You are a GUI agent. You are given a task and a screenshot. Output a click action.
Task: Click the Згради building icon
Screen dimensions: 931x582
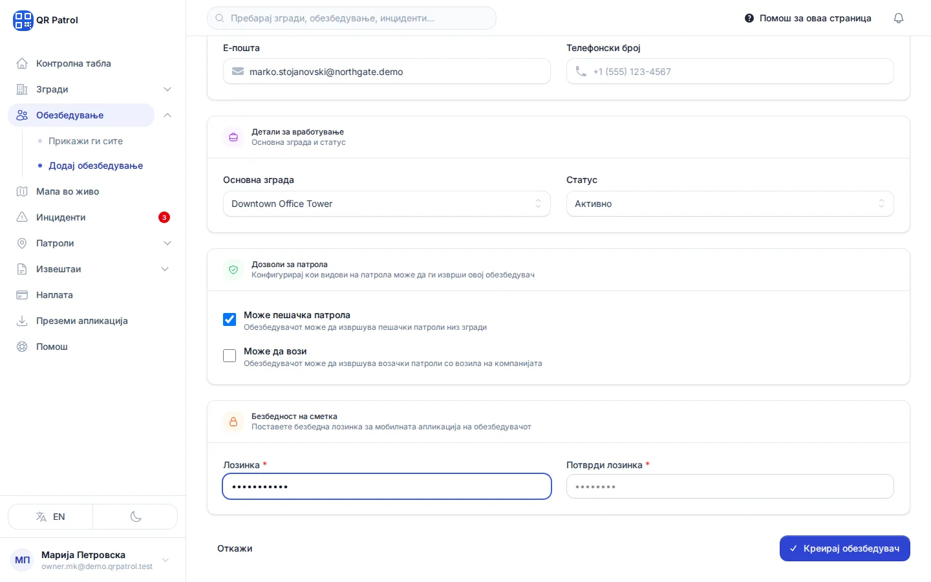coord(22,89)
